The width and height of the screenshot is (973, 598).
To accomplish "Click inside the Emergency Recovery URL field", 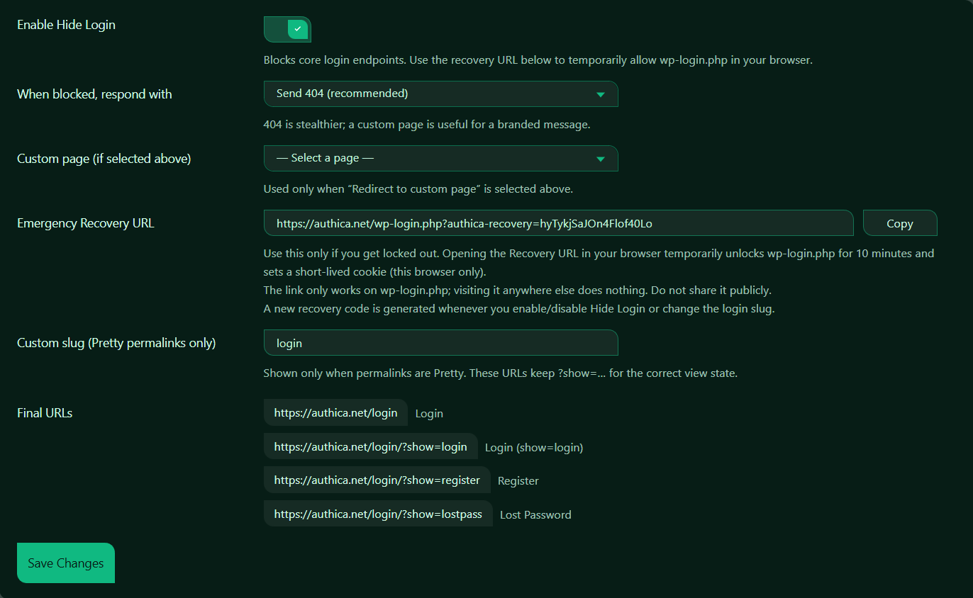I will (x=557, y=223).
